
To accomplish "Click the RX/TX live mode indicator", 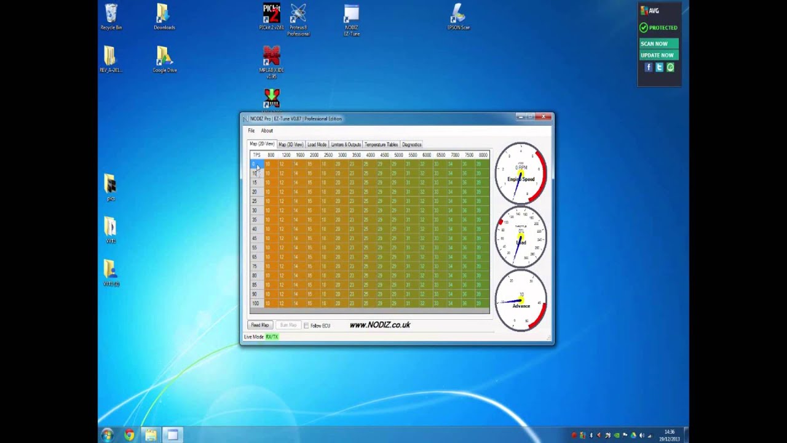I will pos(272,337).
